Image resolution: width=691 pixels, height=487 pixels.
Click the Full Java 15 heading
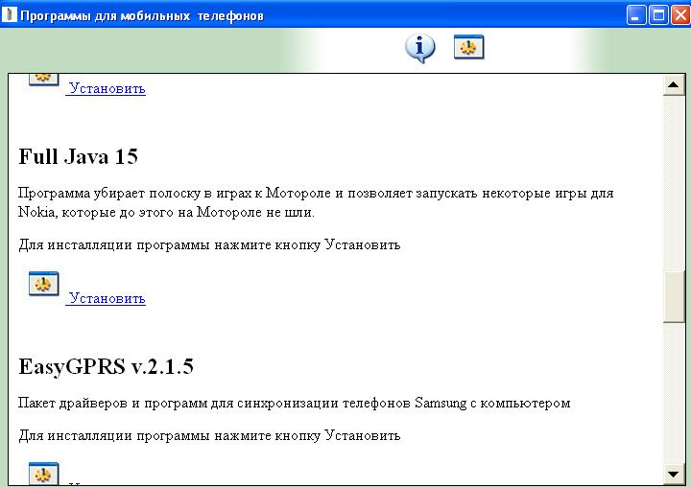79,156
